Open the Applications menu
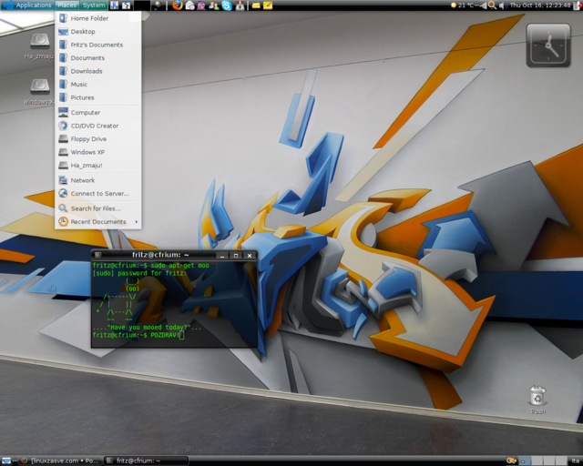 coord(26,5)
